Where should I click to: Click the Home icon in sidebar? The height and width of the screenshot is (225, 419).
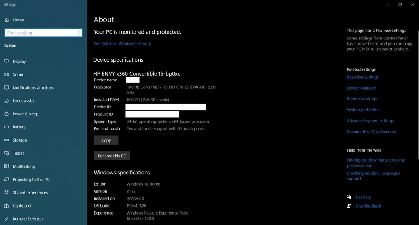pos(7,20)
